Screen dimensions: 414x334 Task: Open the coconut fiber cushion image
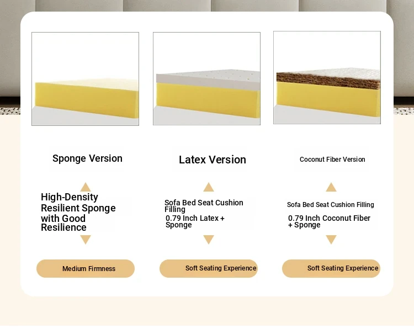(327, 77)
